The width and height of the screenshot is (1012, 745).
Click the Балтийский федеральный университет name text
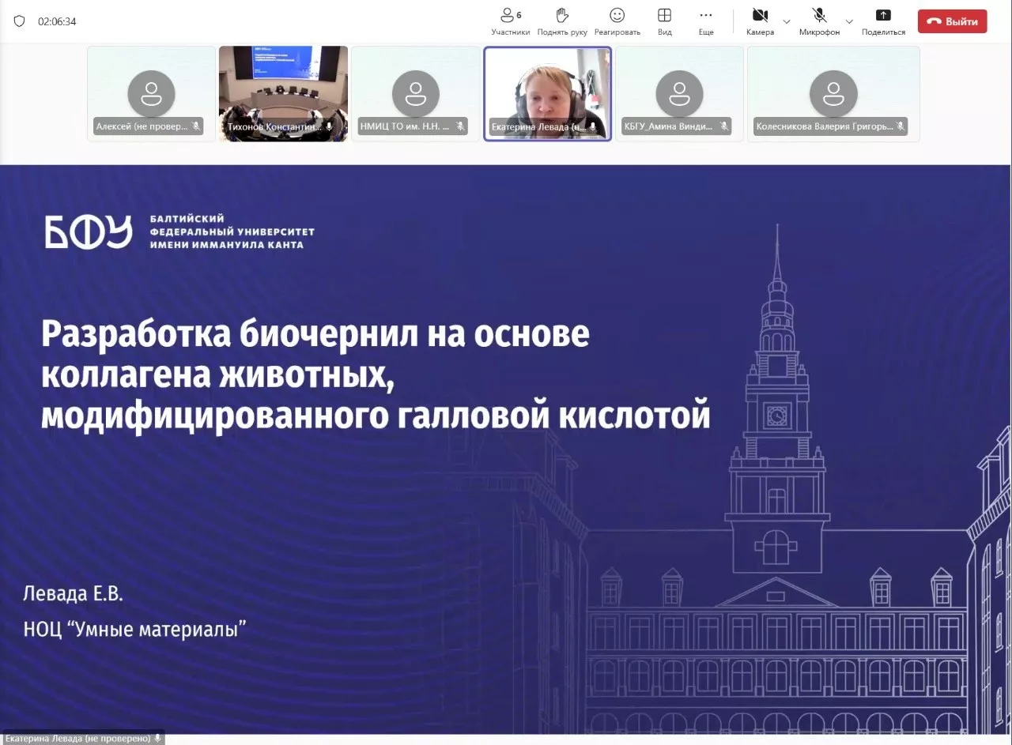point(232,231)
